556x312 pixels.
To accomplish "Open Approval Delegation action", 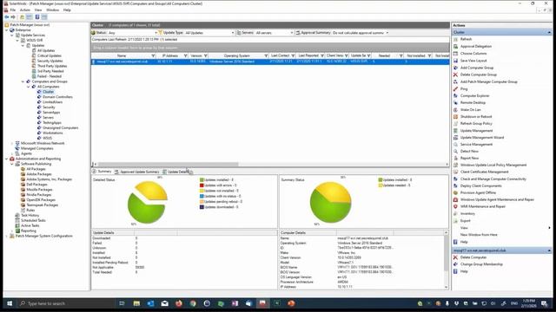I will click(x=475, y=46).
